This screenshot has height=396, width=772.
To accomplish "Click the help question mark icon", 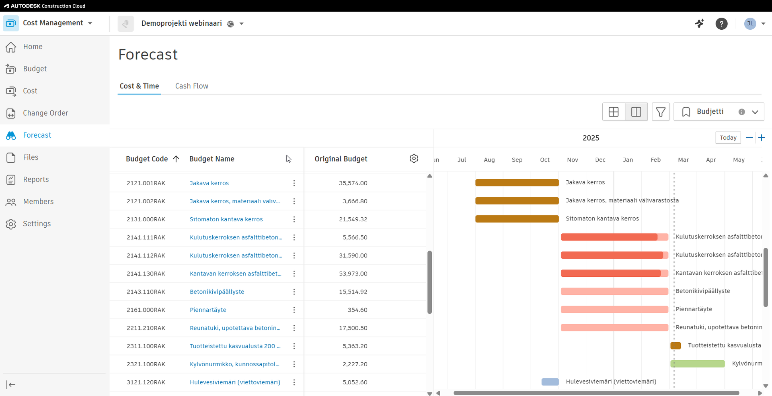I will pos(721,24).
